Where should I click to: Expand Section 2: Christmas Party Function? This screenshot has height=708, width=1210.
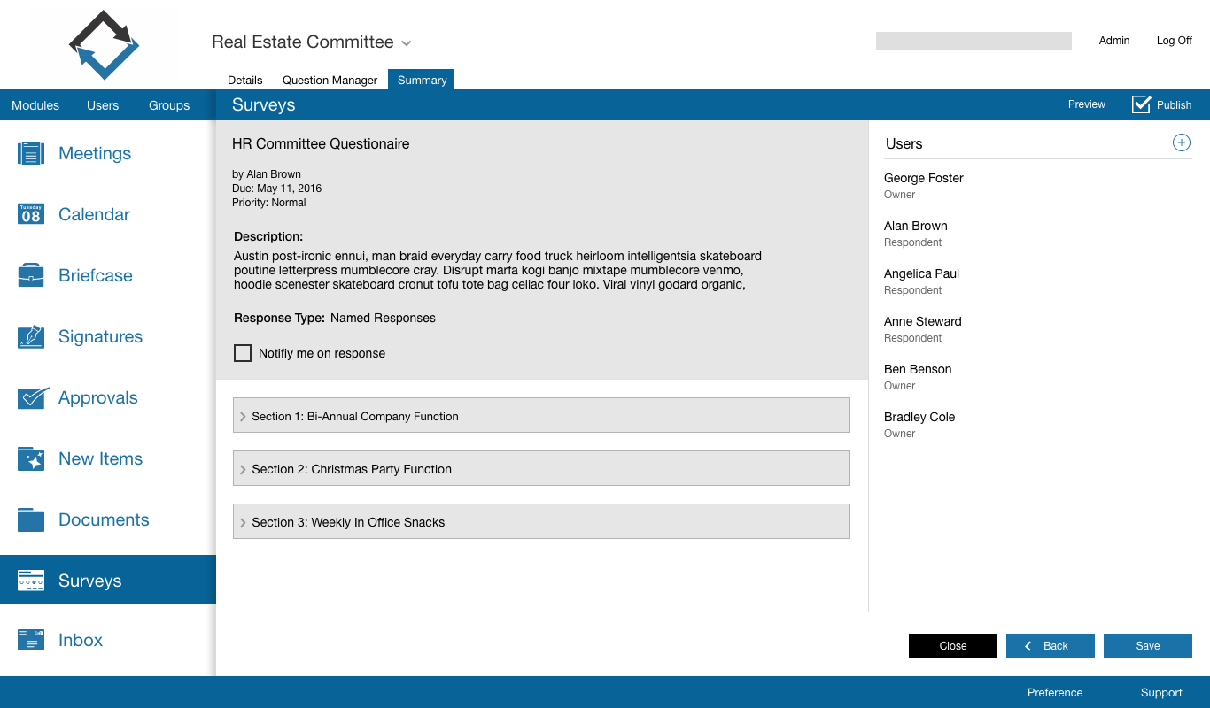541,468
